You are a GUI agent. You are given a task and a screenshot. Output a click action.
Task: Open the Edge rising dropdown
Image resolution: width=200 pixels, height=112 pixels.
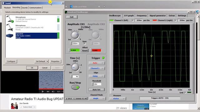(97, 76)
